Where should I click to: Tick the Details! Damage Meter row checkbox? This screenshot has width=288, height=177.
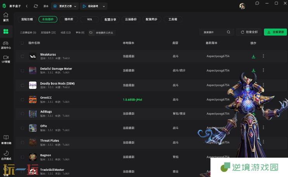[22, 71]
